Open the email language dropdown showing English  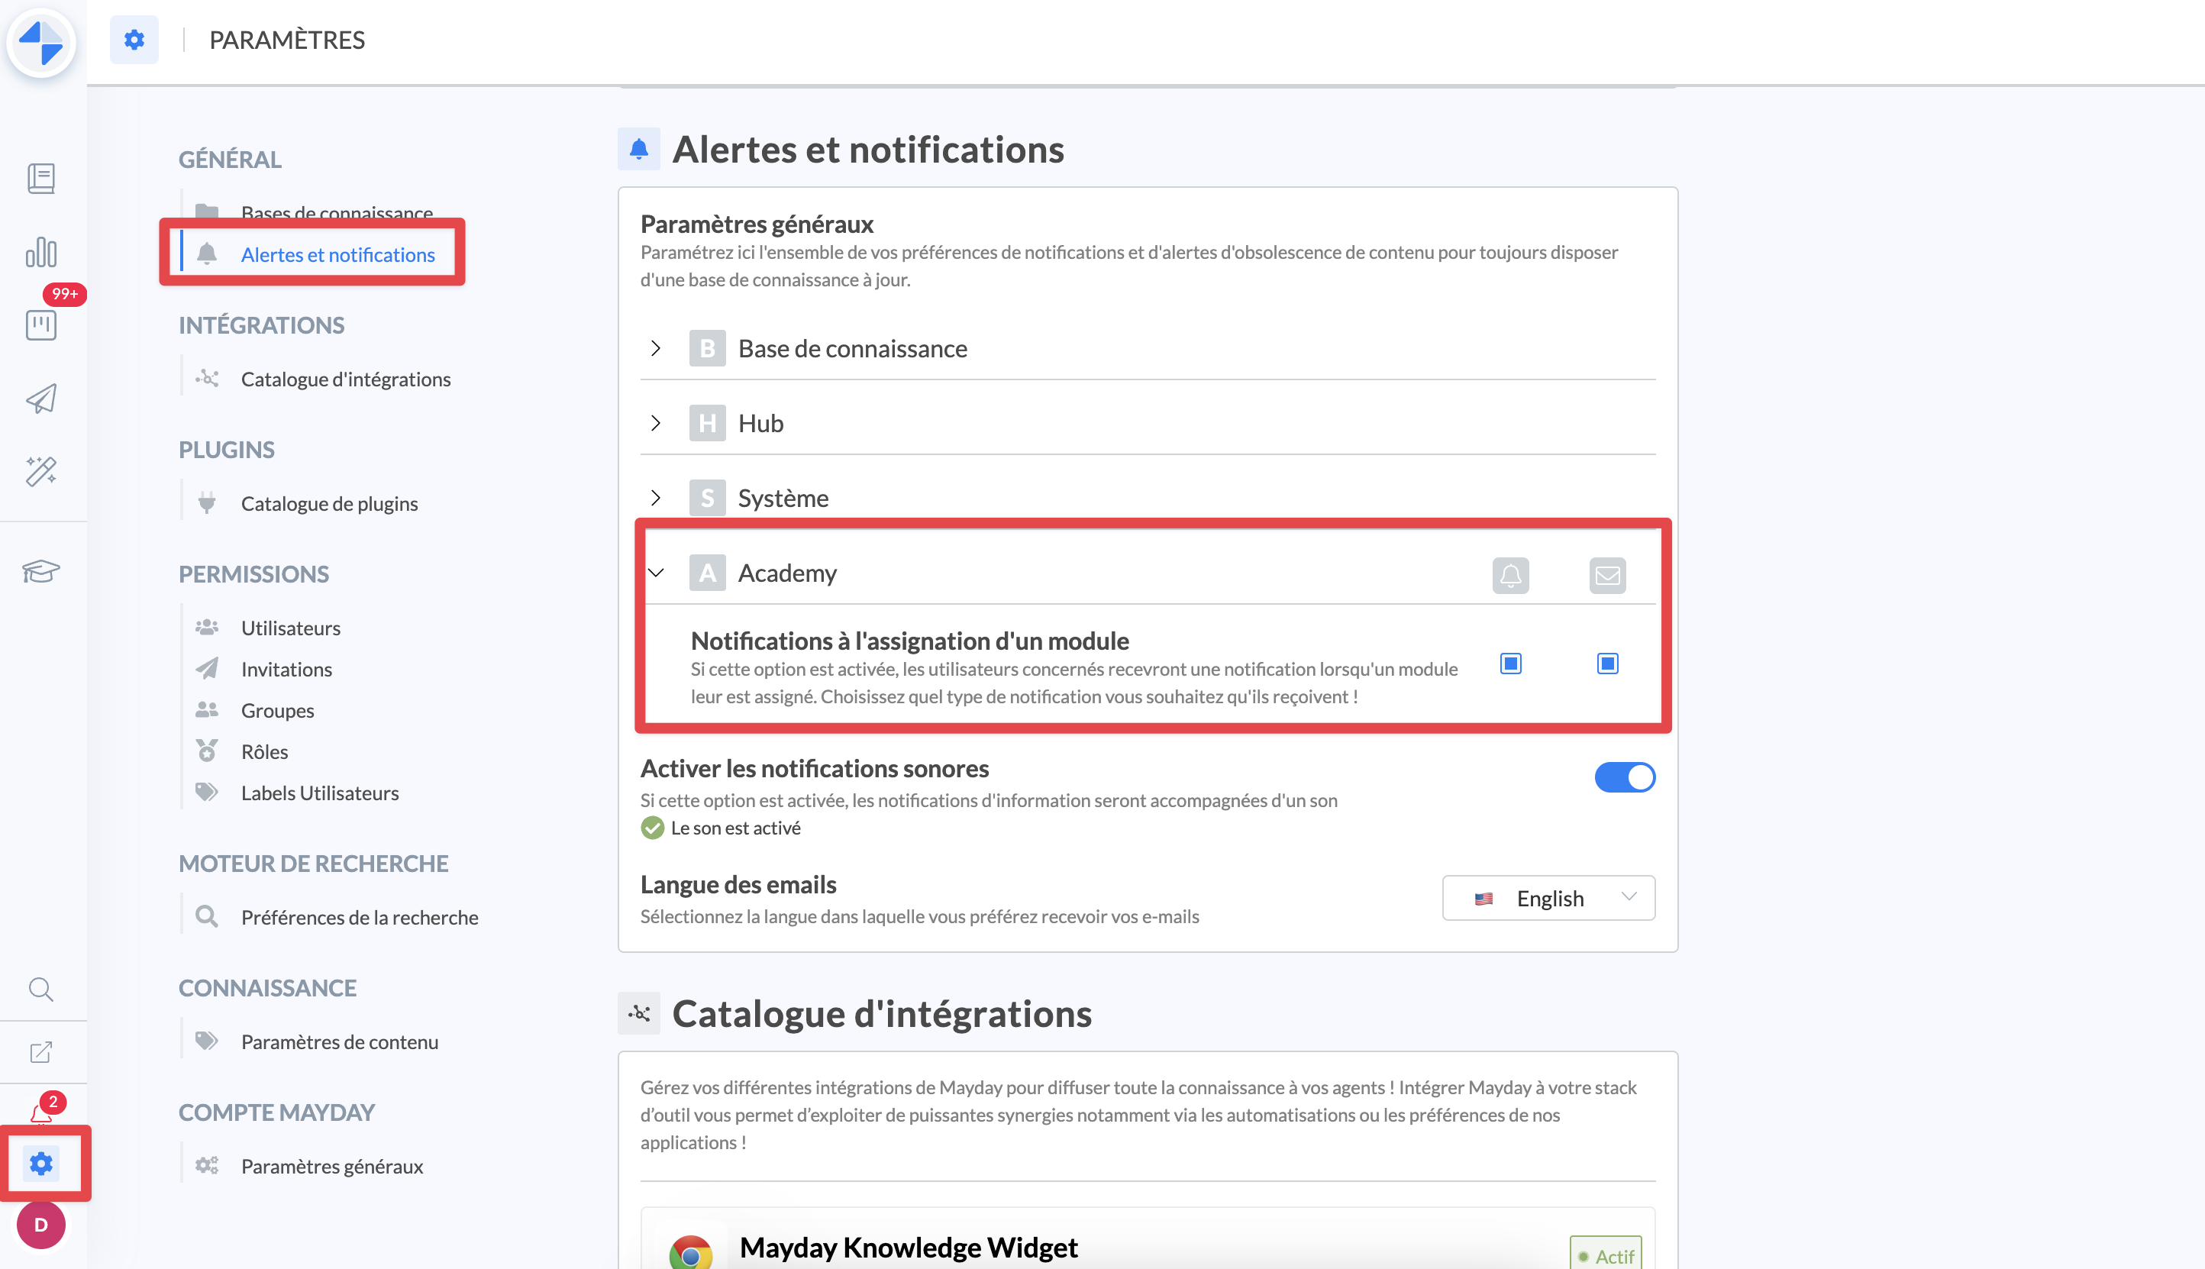click(x=1548, y=899)
